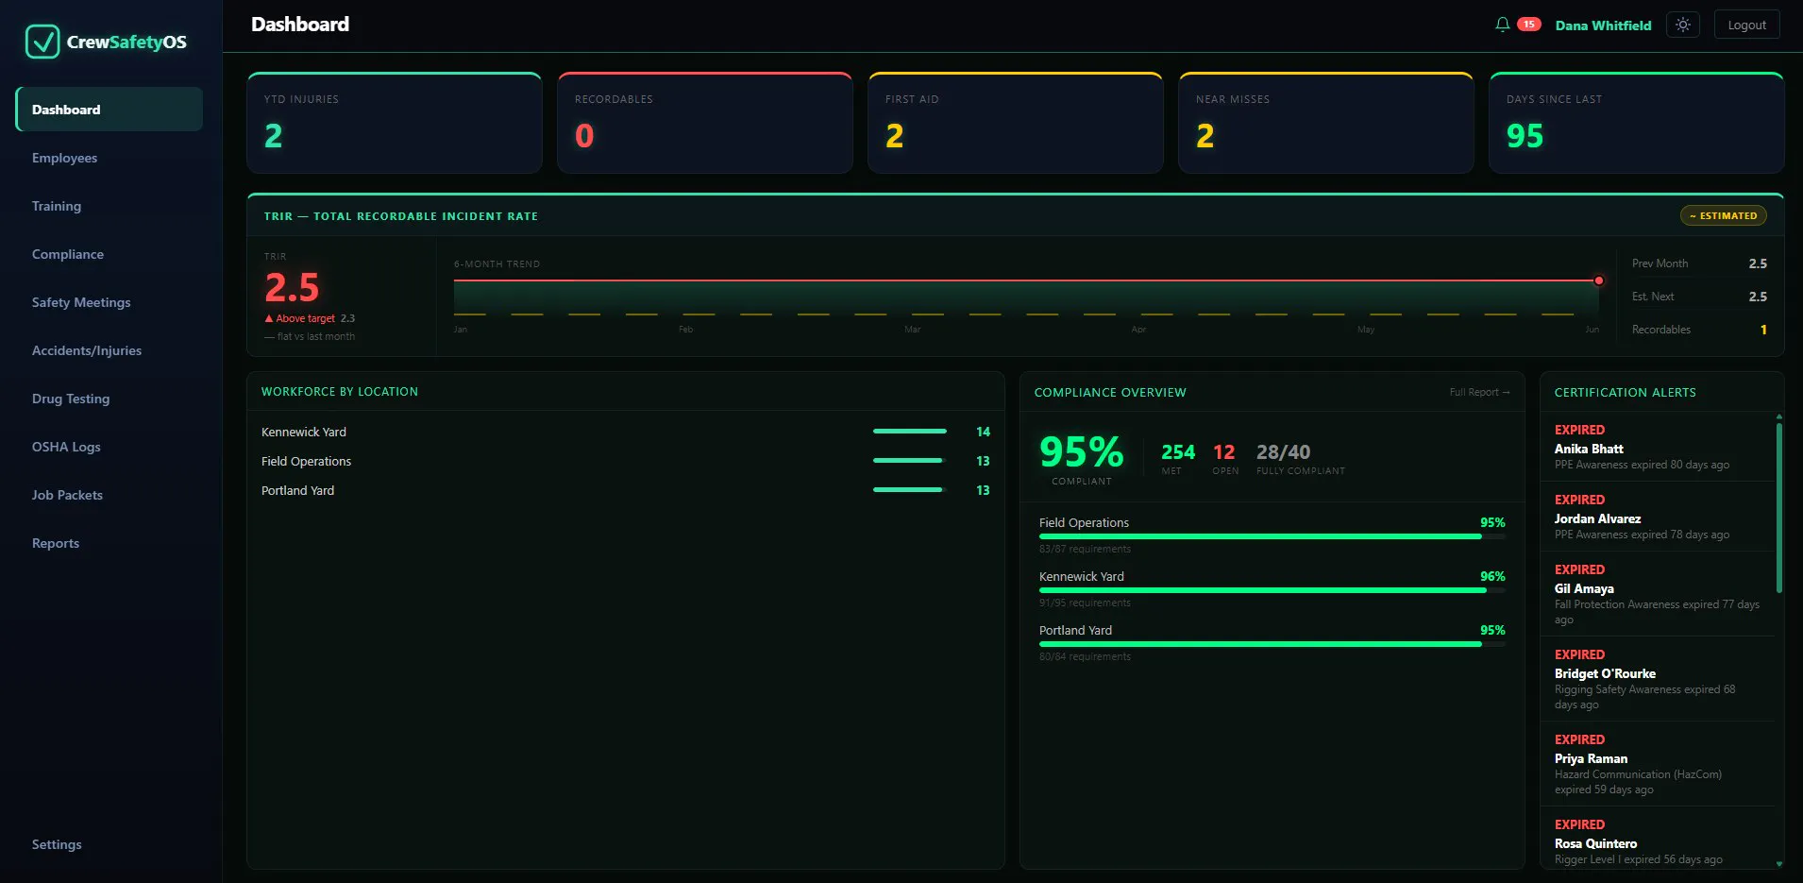Open Settings in the sidebar
This screenshot has width=1803, height=883.
(x=110, y=844)
